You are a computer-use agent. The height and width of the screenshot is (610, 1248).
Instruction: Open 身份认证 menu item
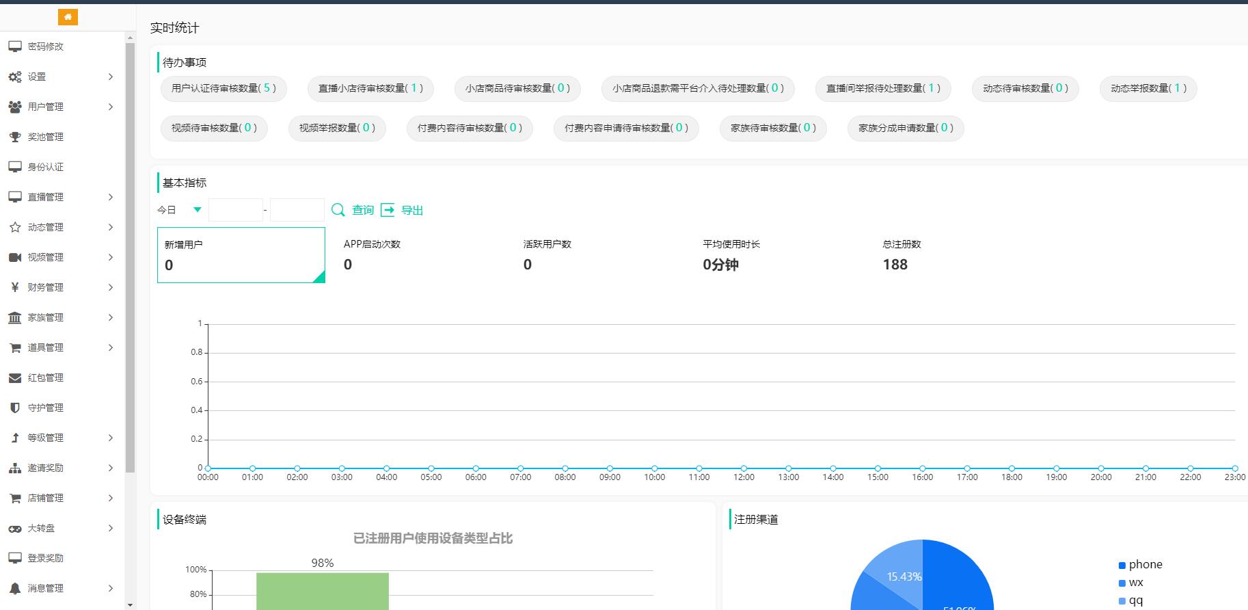click(x=45, y=167)
